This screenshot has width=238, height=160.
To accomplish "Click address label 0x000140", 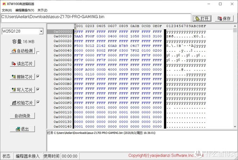I will click(62, 126).
